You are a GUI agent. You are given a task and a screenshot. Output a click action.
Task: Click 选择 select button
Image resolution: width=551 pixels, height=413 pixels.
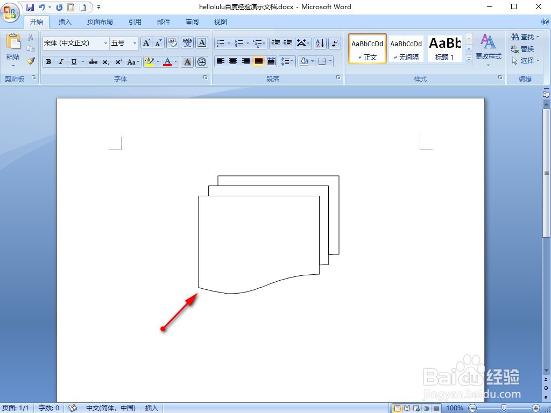(x=525, y=60)
